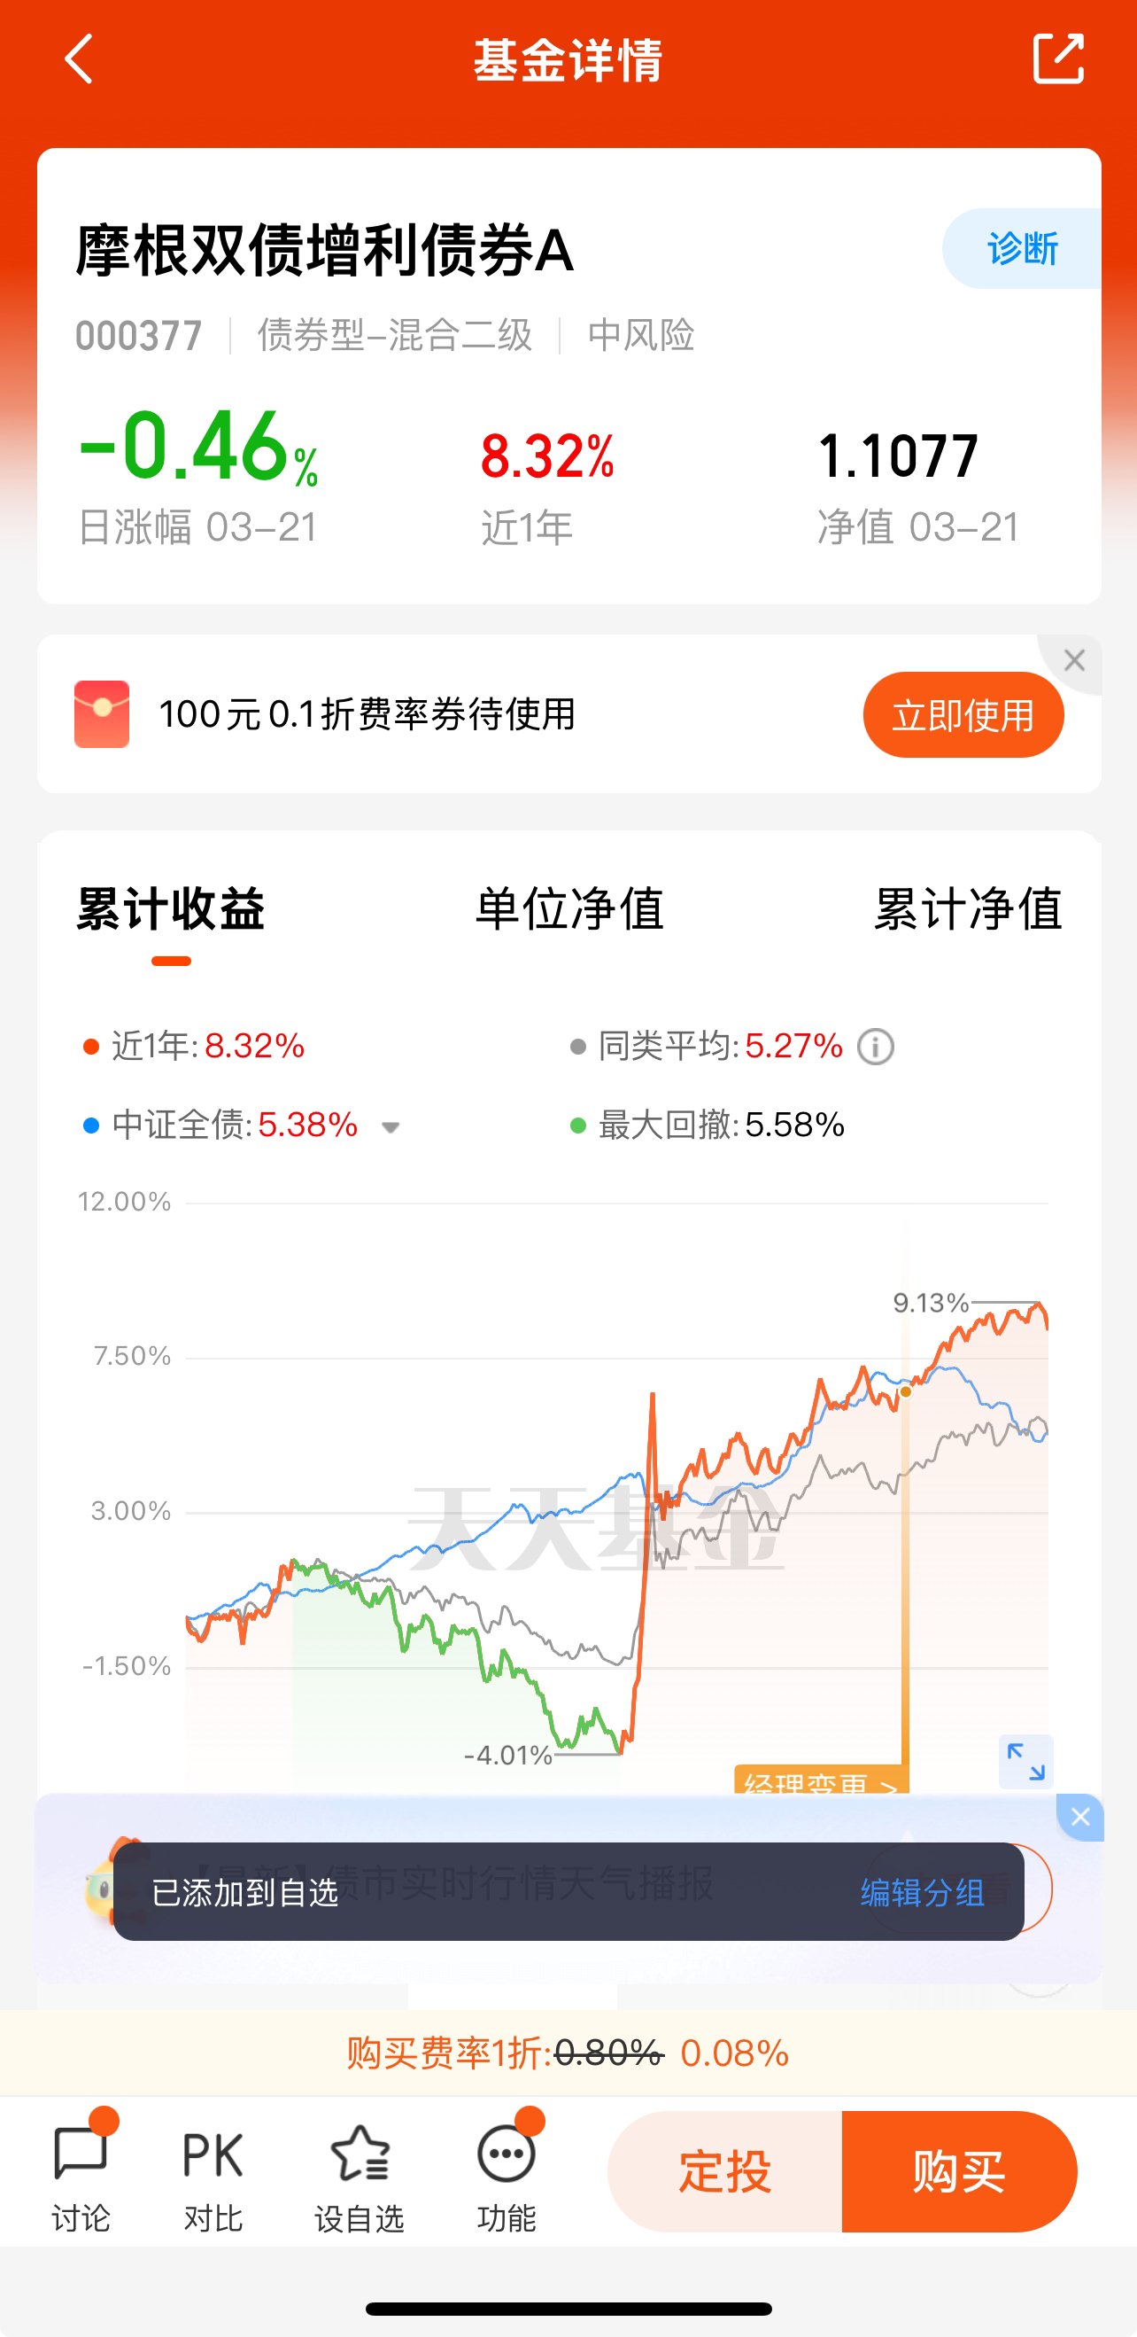Switch to the 累计净值 tab

coord(968,908)
